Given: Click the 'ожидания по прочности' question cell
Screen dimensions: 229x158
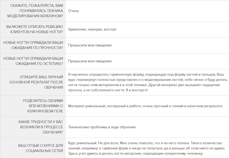Looking at the screenshot, I should coord(33,45).
